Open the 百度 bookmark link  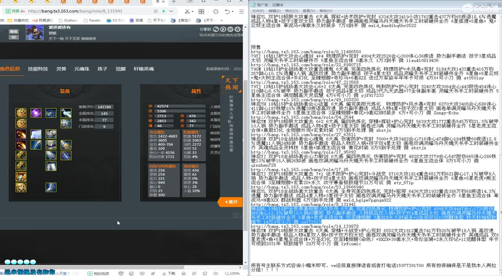click(136, 20)
